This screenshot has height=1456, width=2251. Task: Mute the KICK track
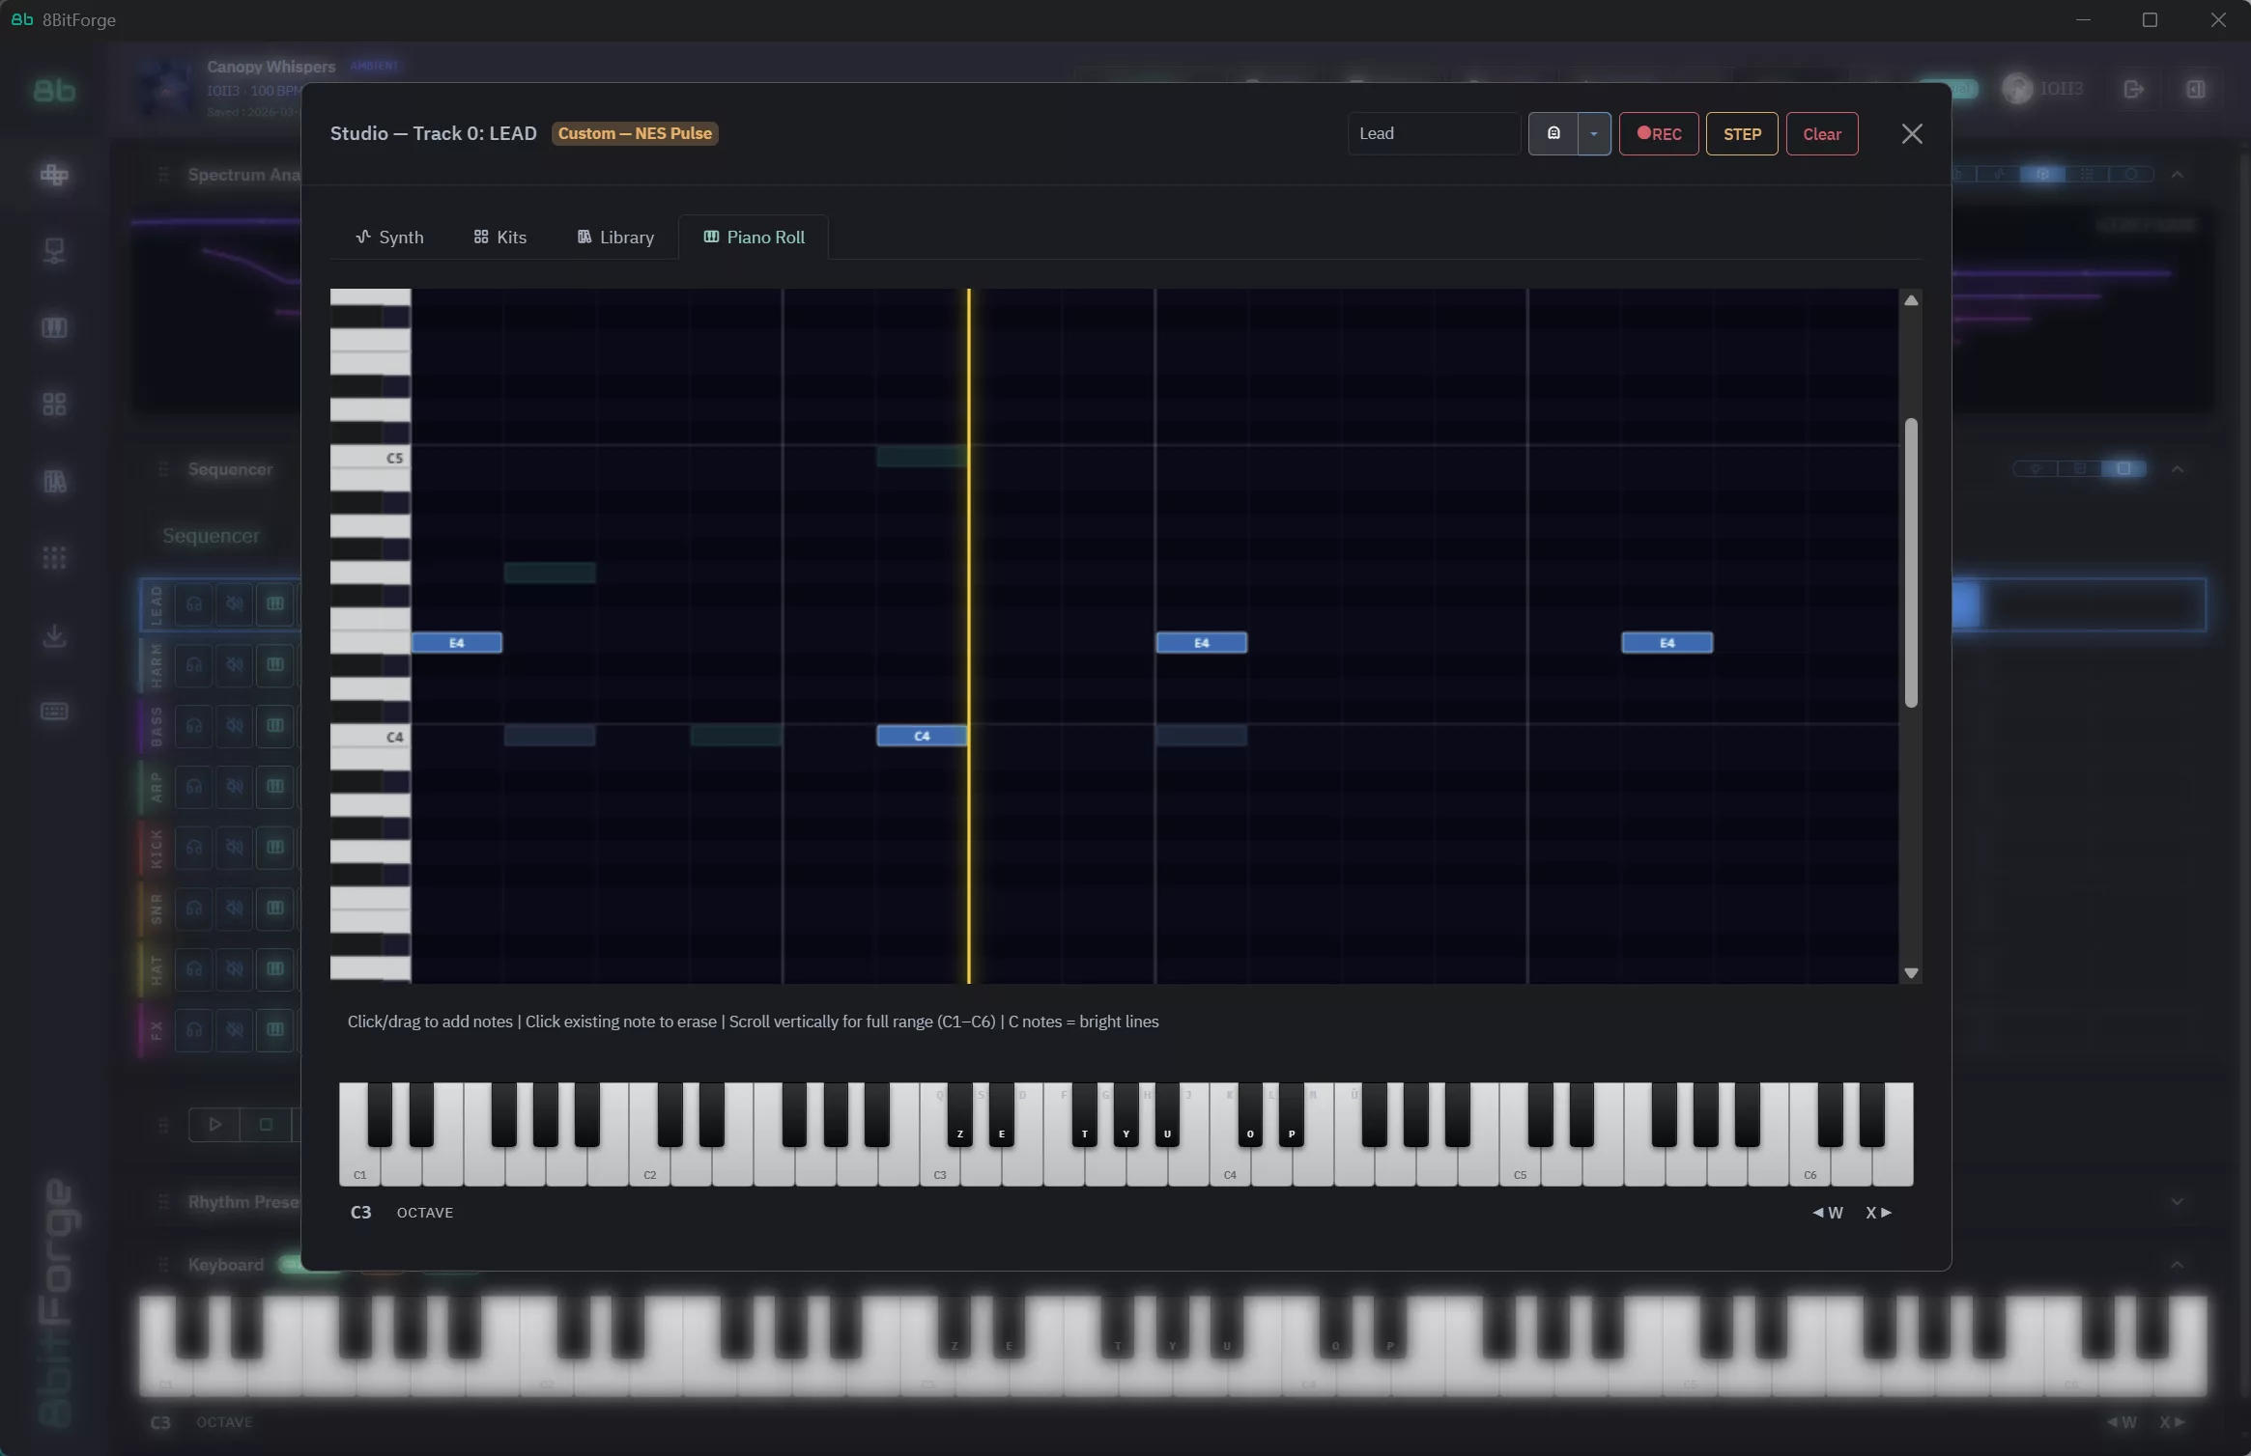pos(235,848)
